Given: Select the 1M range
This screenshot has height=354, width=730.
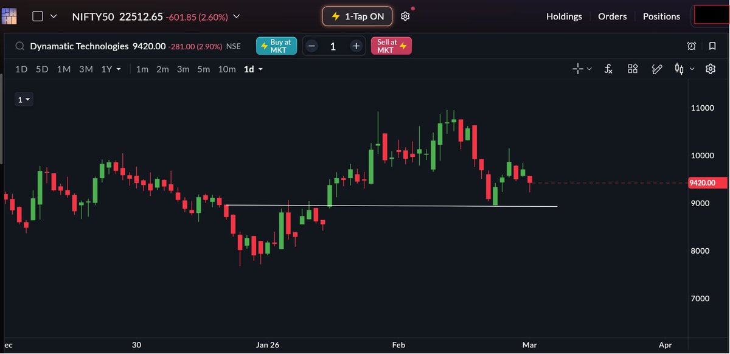Looking at the screenshot, I should point(63,69).
